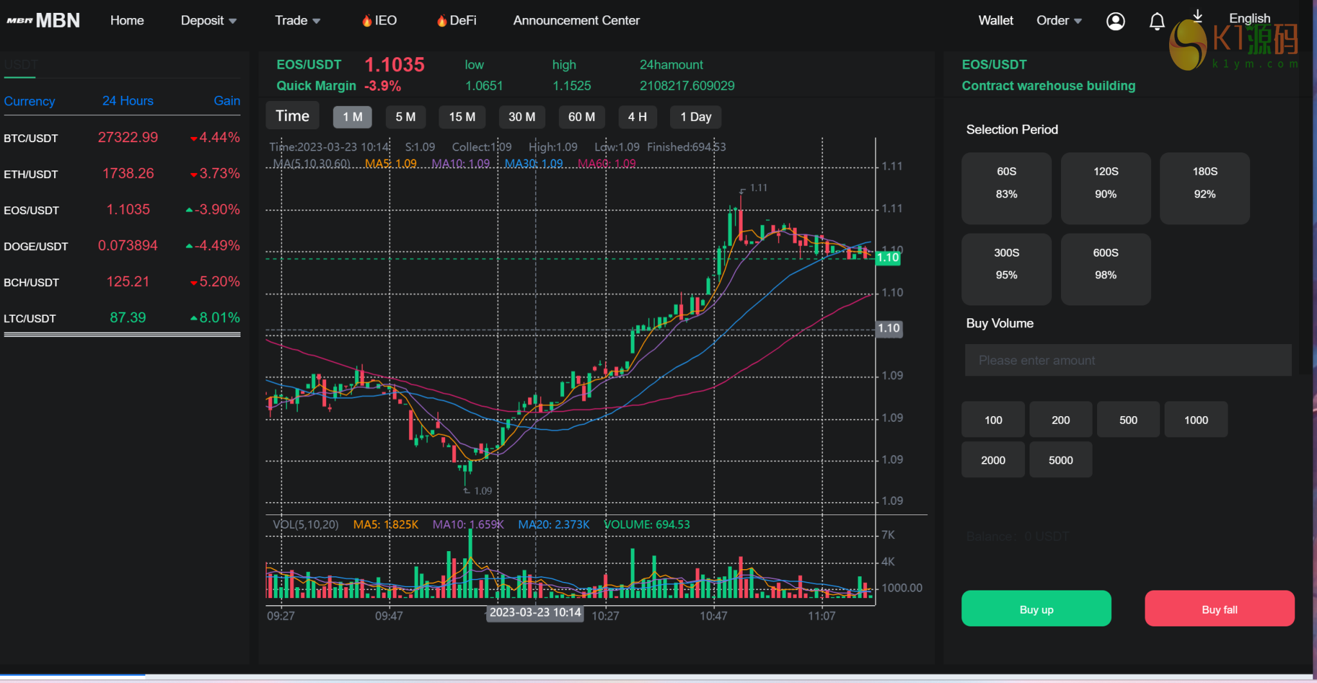The width and height of the screenshot is (1317, 683).
Task: Open the user profile icon
Action: (x=1115, y=21)
